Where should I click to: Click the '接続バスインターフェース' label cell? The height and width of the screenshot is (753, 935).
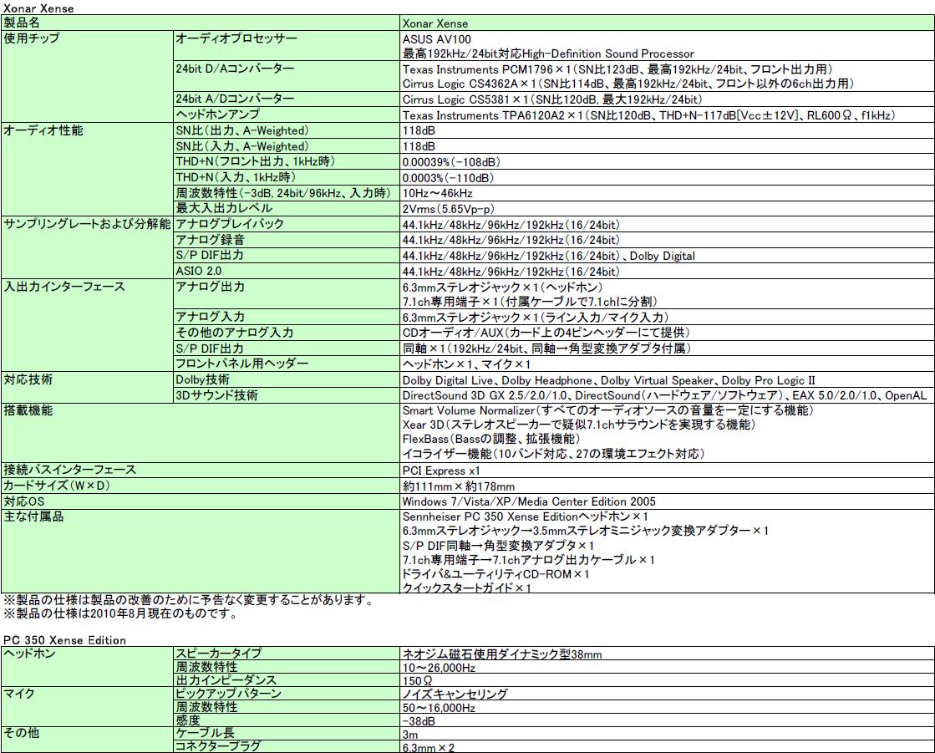click(x=201, y=470)
